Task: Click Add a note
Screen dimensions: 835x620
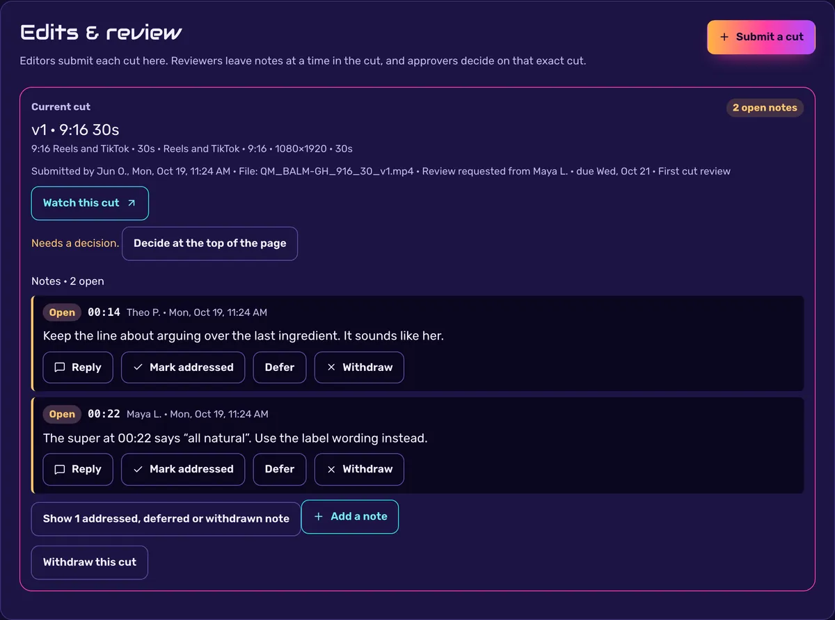Action: 350,517
